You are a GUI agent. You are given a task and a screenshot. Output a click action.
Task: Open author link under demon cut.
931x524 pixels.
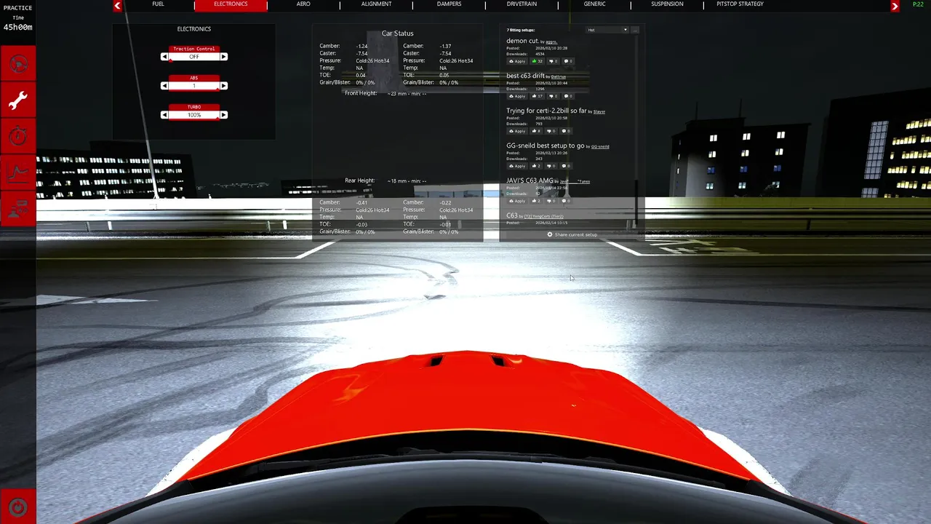(552, 42)
